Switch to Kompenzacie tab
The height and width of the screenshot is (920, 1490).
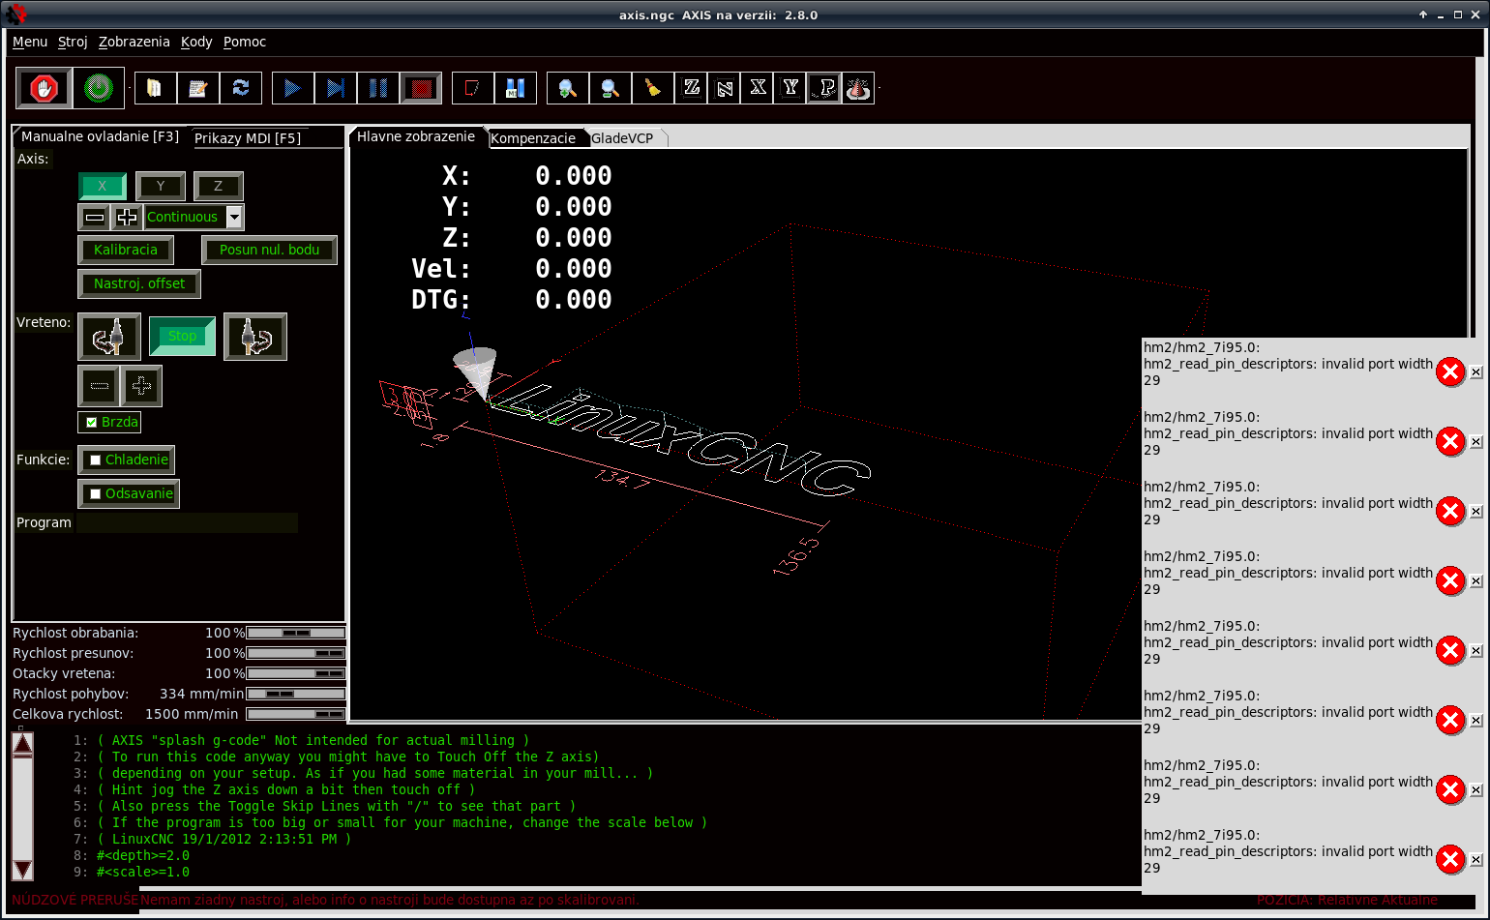click(x=533, y=138)
